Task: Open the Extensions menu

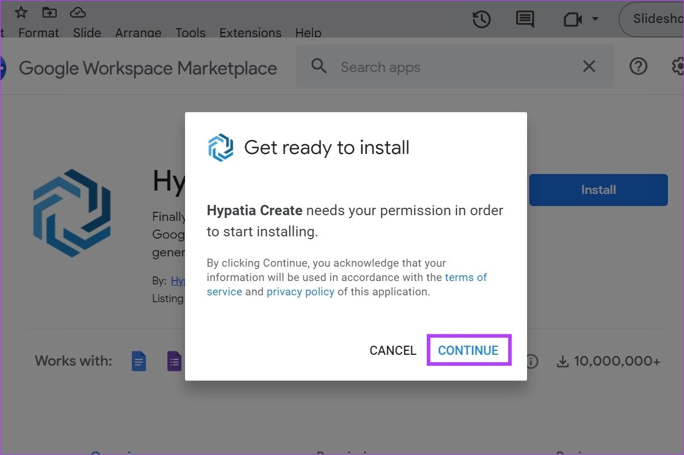Action: pyautogui.click(x=250, y=33)
